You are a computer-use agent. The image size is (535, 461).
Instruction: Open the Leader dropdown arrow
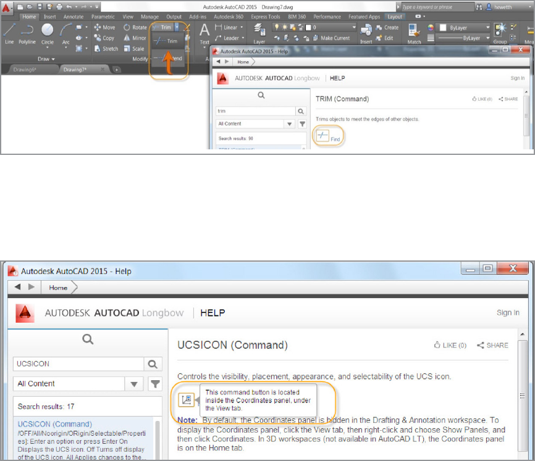click(x=243, y=38)
